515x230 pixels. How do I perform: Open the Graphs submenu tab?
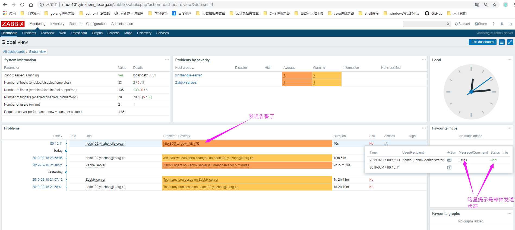tap(97, 33)
